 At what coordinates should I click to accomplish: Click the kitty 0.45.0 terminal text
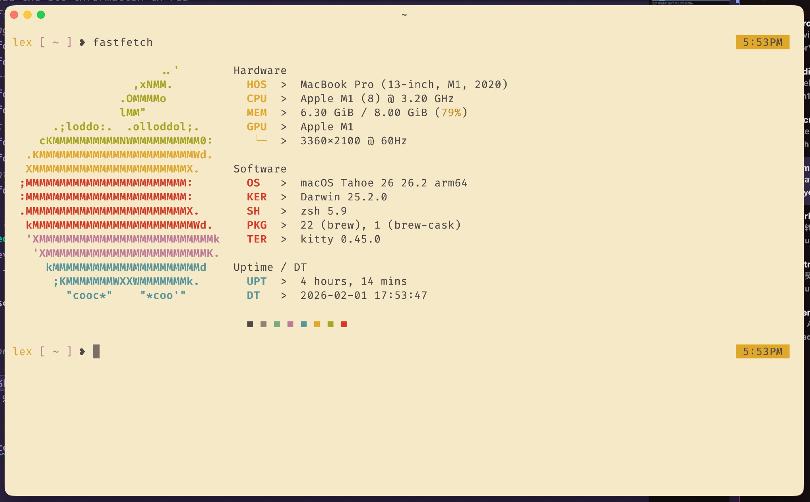(340, 239)
